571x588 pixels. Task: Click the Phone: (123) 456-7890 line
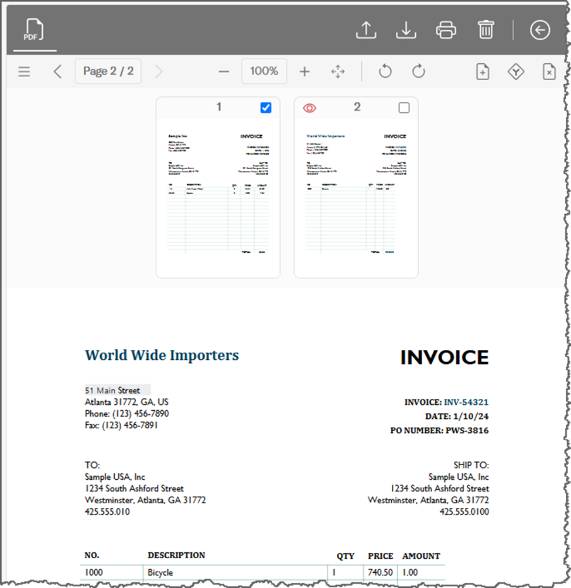pos(127,414)
